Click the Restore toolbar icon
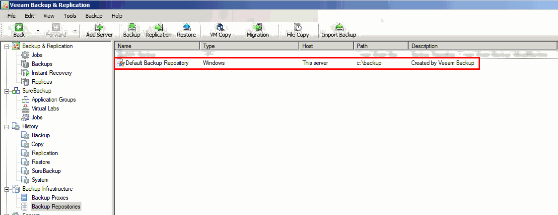558x215 pixels. (x=186, y=28)
